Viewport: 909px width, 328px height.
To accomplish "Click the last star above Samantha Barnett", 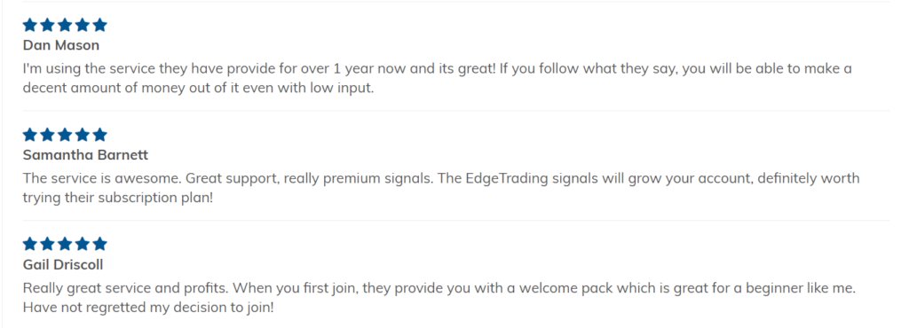I will (99, 135).
